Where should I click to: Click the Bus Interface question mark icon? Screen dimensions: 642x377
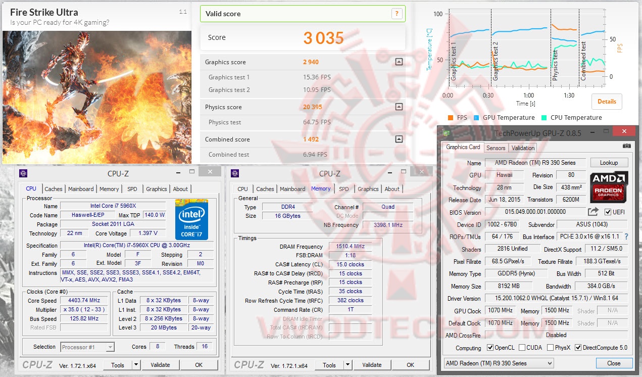626,237
